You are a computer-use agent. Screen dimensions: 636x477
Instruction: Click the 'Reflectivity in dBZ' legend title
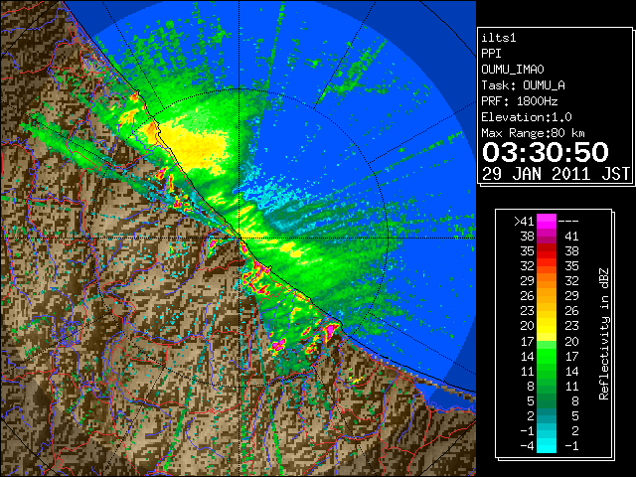coord(604,334)
